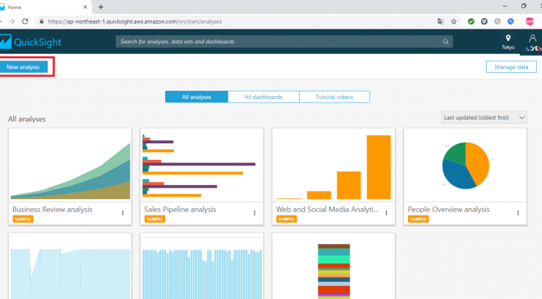Click the grey circular extension icon
This screenshot has width=542, height=299.
pos(498,21)
